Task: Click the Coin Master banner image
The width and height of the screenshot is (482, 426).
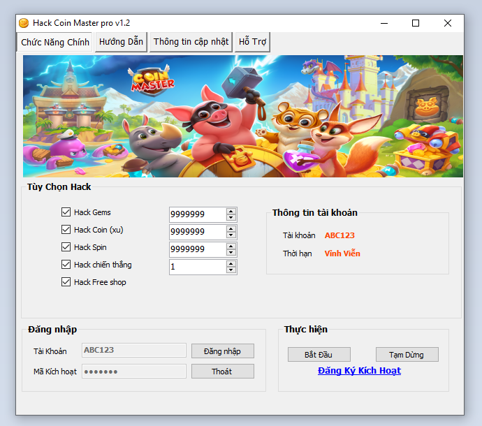Action: pos(243,116)
